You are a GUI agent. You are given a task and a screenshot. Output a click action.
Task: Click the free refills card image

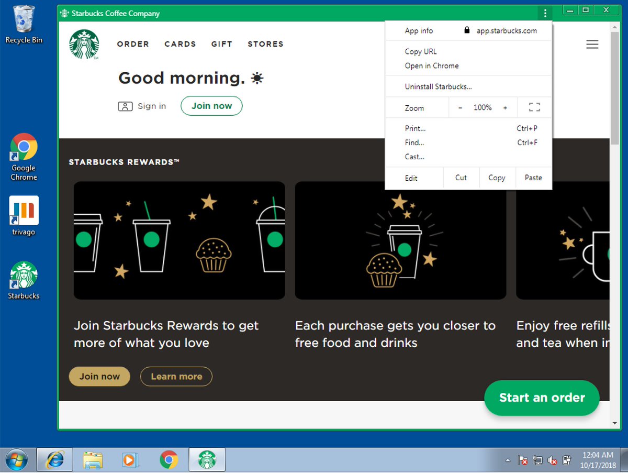[x=563, y=240]
